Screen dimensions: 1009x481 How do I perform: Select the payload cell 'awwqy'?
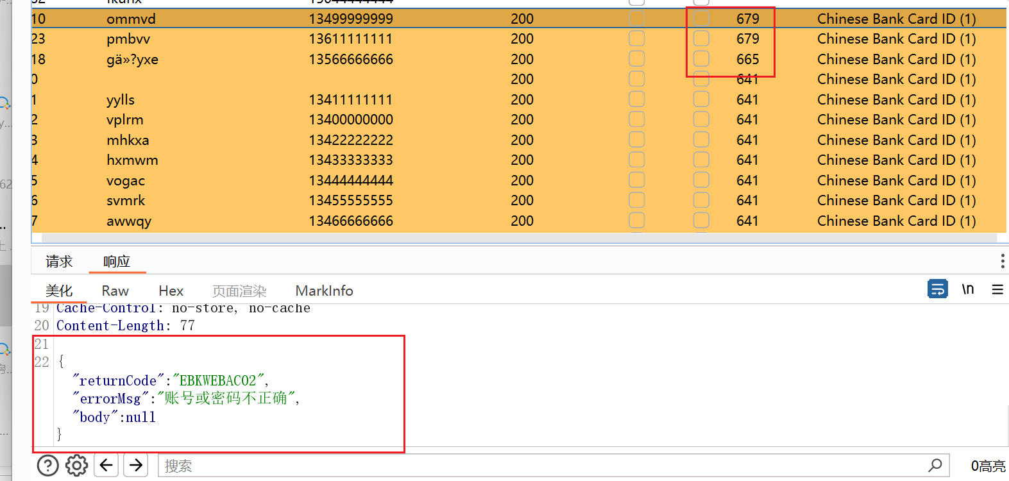pyautogui.click(x=129, y=222)
